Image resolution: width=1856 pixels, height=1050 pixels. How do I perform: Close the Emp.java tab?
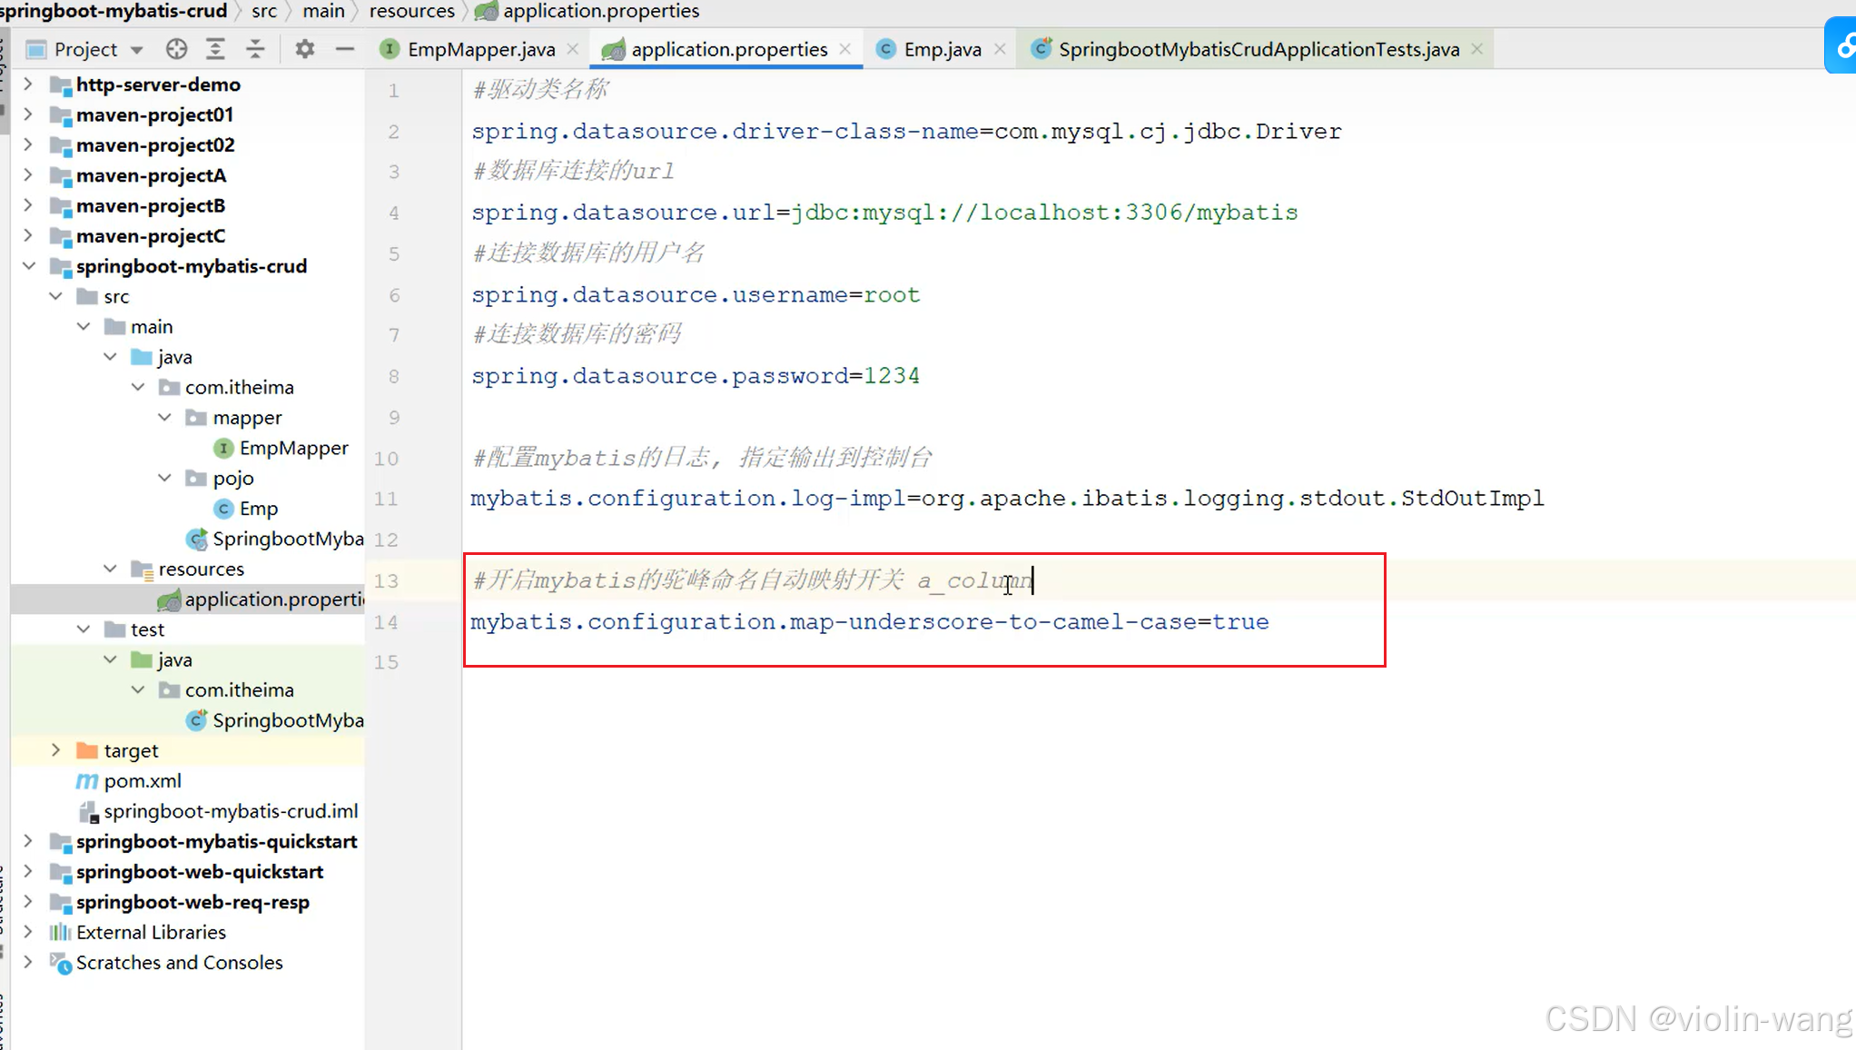(1000, 49)
